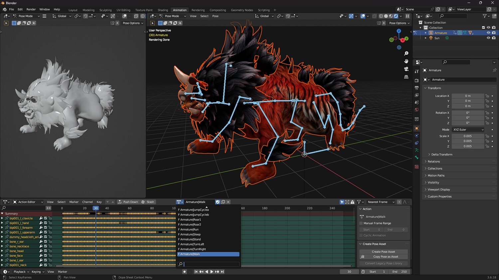Open the Keying popover in timeline footer

pyautogui.click(x=38, y=272)
